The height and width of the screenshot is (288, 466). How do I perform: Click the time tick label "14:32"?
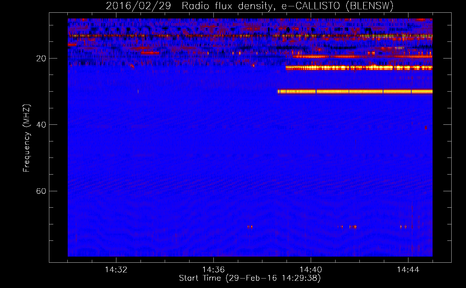click(116, 270)
